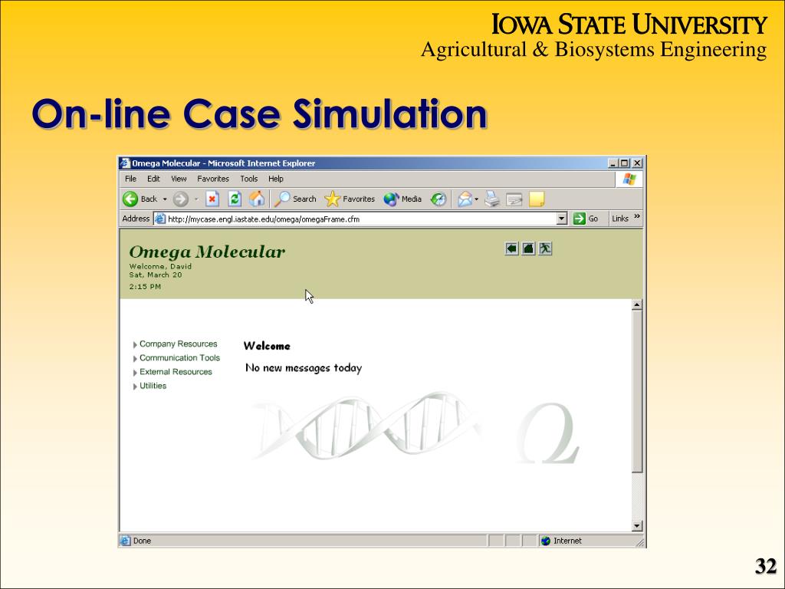Click the 2:15 PM time text

pos(145,287)
